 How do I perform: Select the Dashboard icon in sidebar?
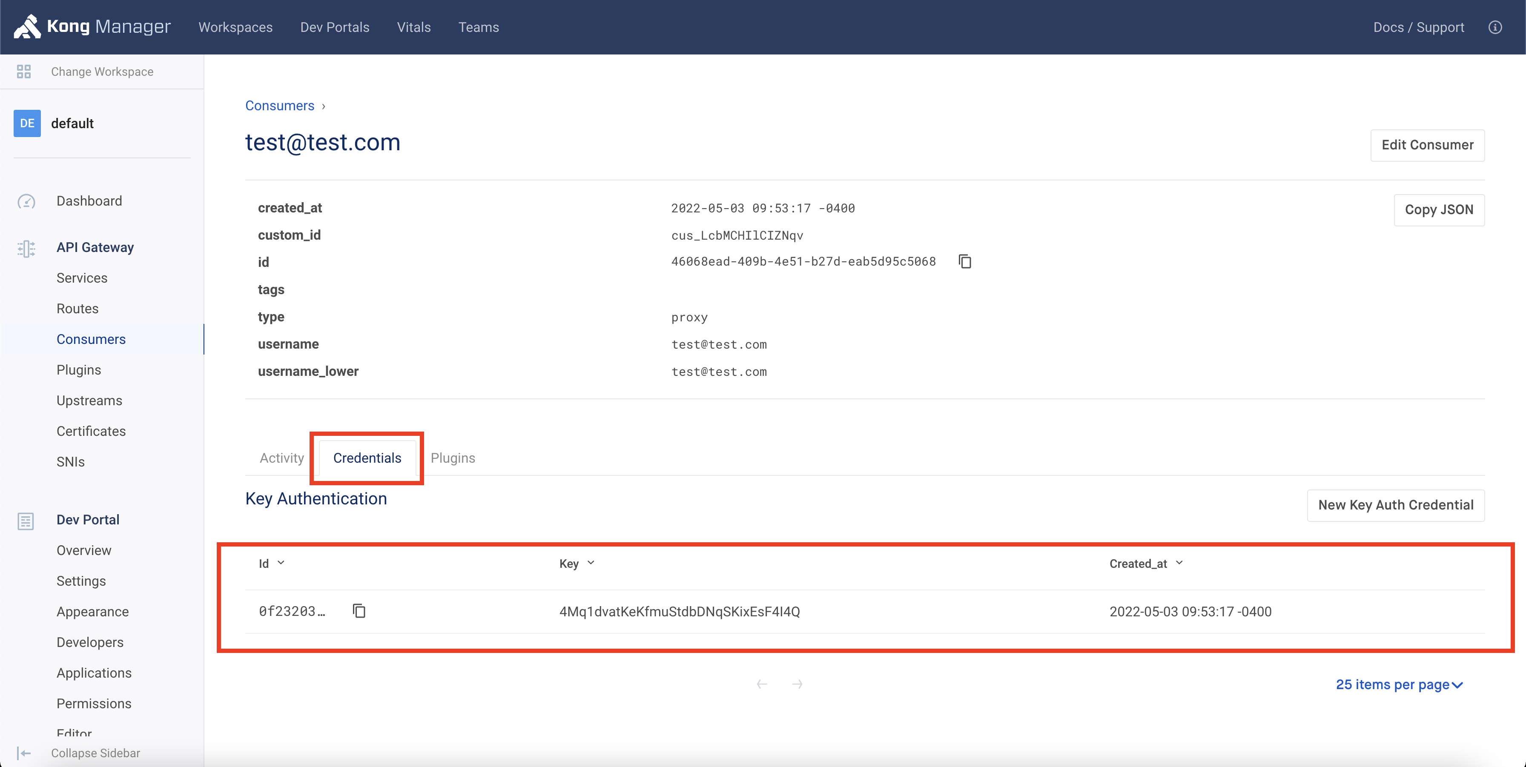(x=26, y=201)
